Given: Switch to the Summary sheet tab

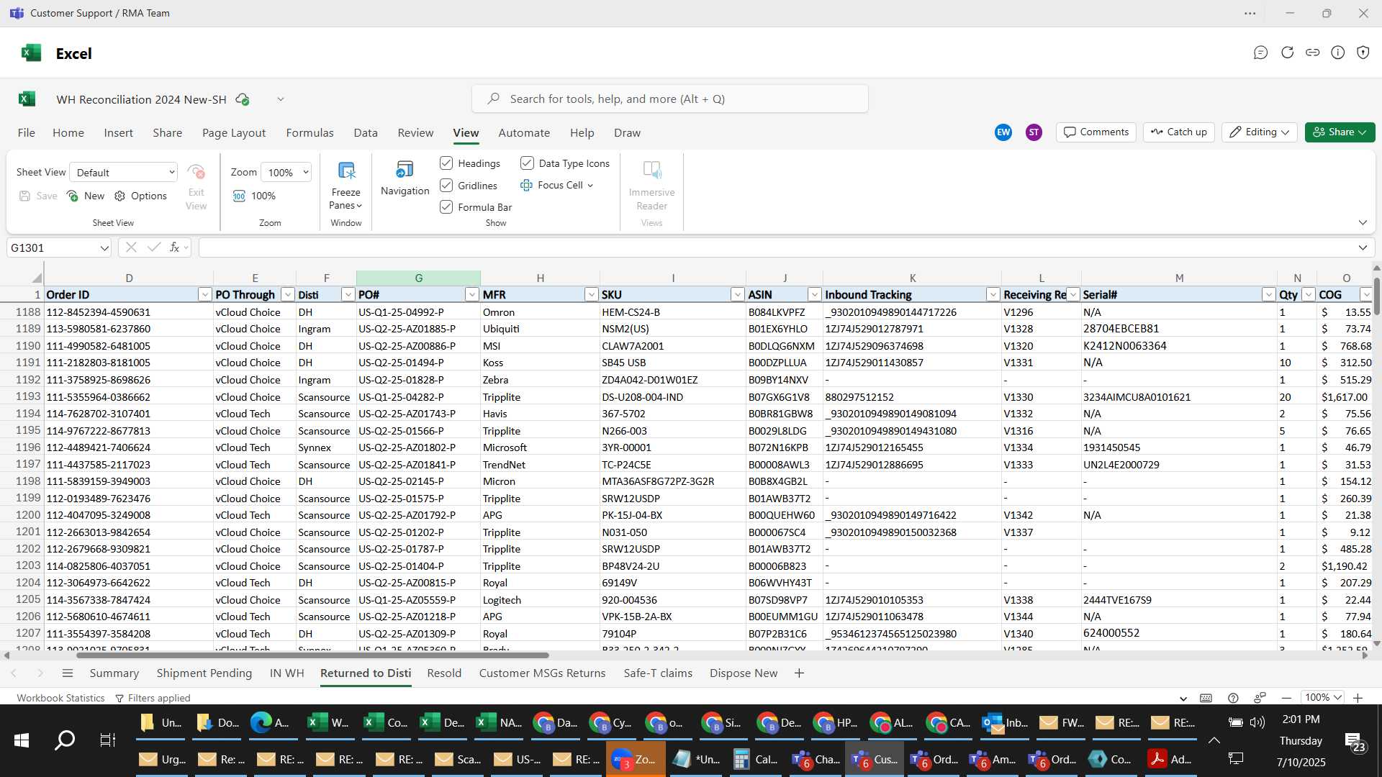Looking at the screenshot, I should coord(114,673).
